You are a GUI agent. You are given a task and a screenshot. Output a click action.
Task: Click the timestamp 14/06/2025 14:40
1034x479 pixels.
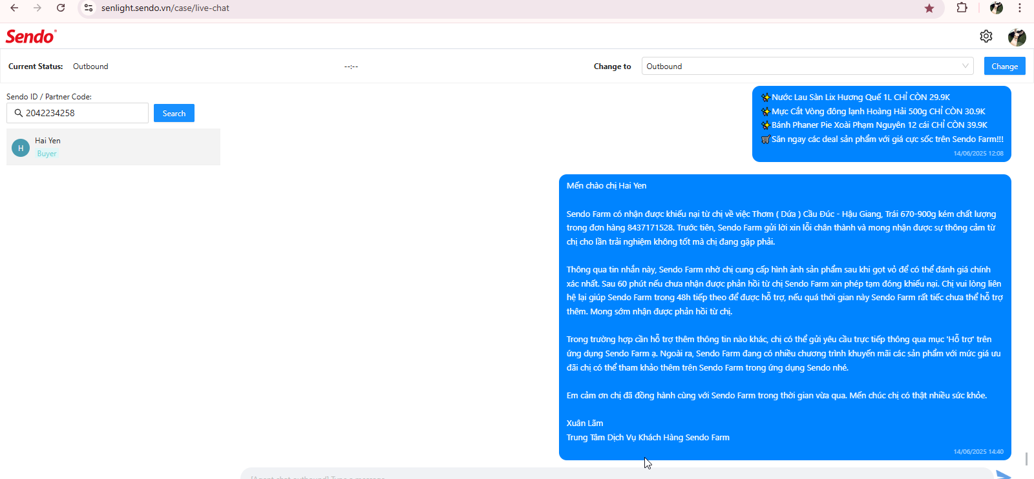tap(978, 452)
